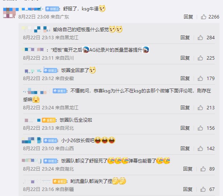Image resolution: width=223 pixels, height=196 pixels.
Task: Thumbs-up the reply with 213 likes
Action: (x=200, y=108)
